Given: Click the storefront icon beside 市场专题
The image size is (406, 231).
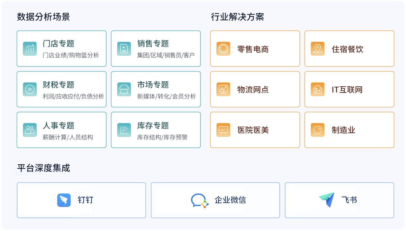Looking at the screenshot, I should [x=124, y=89].
